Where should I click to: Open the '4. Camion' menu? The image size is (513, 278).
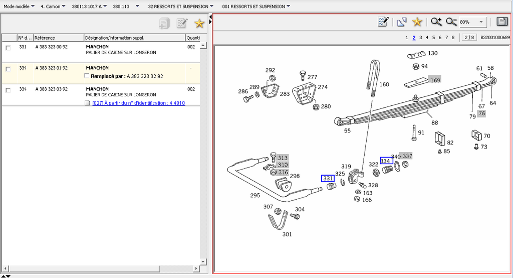pyautogui.click(x=53, y=7)
